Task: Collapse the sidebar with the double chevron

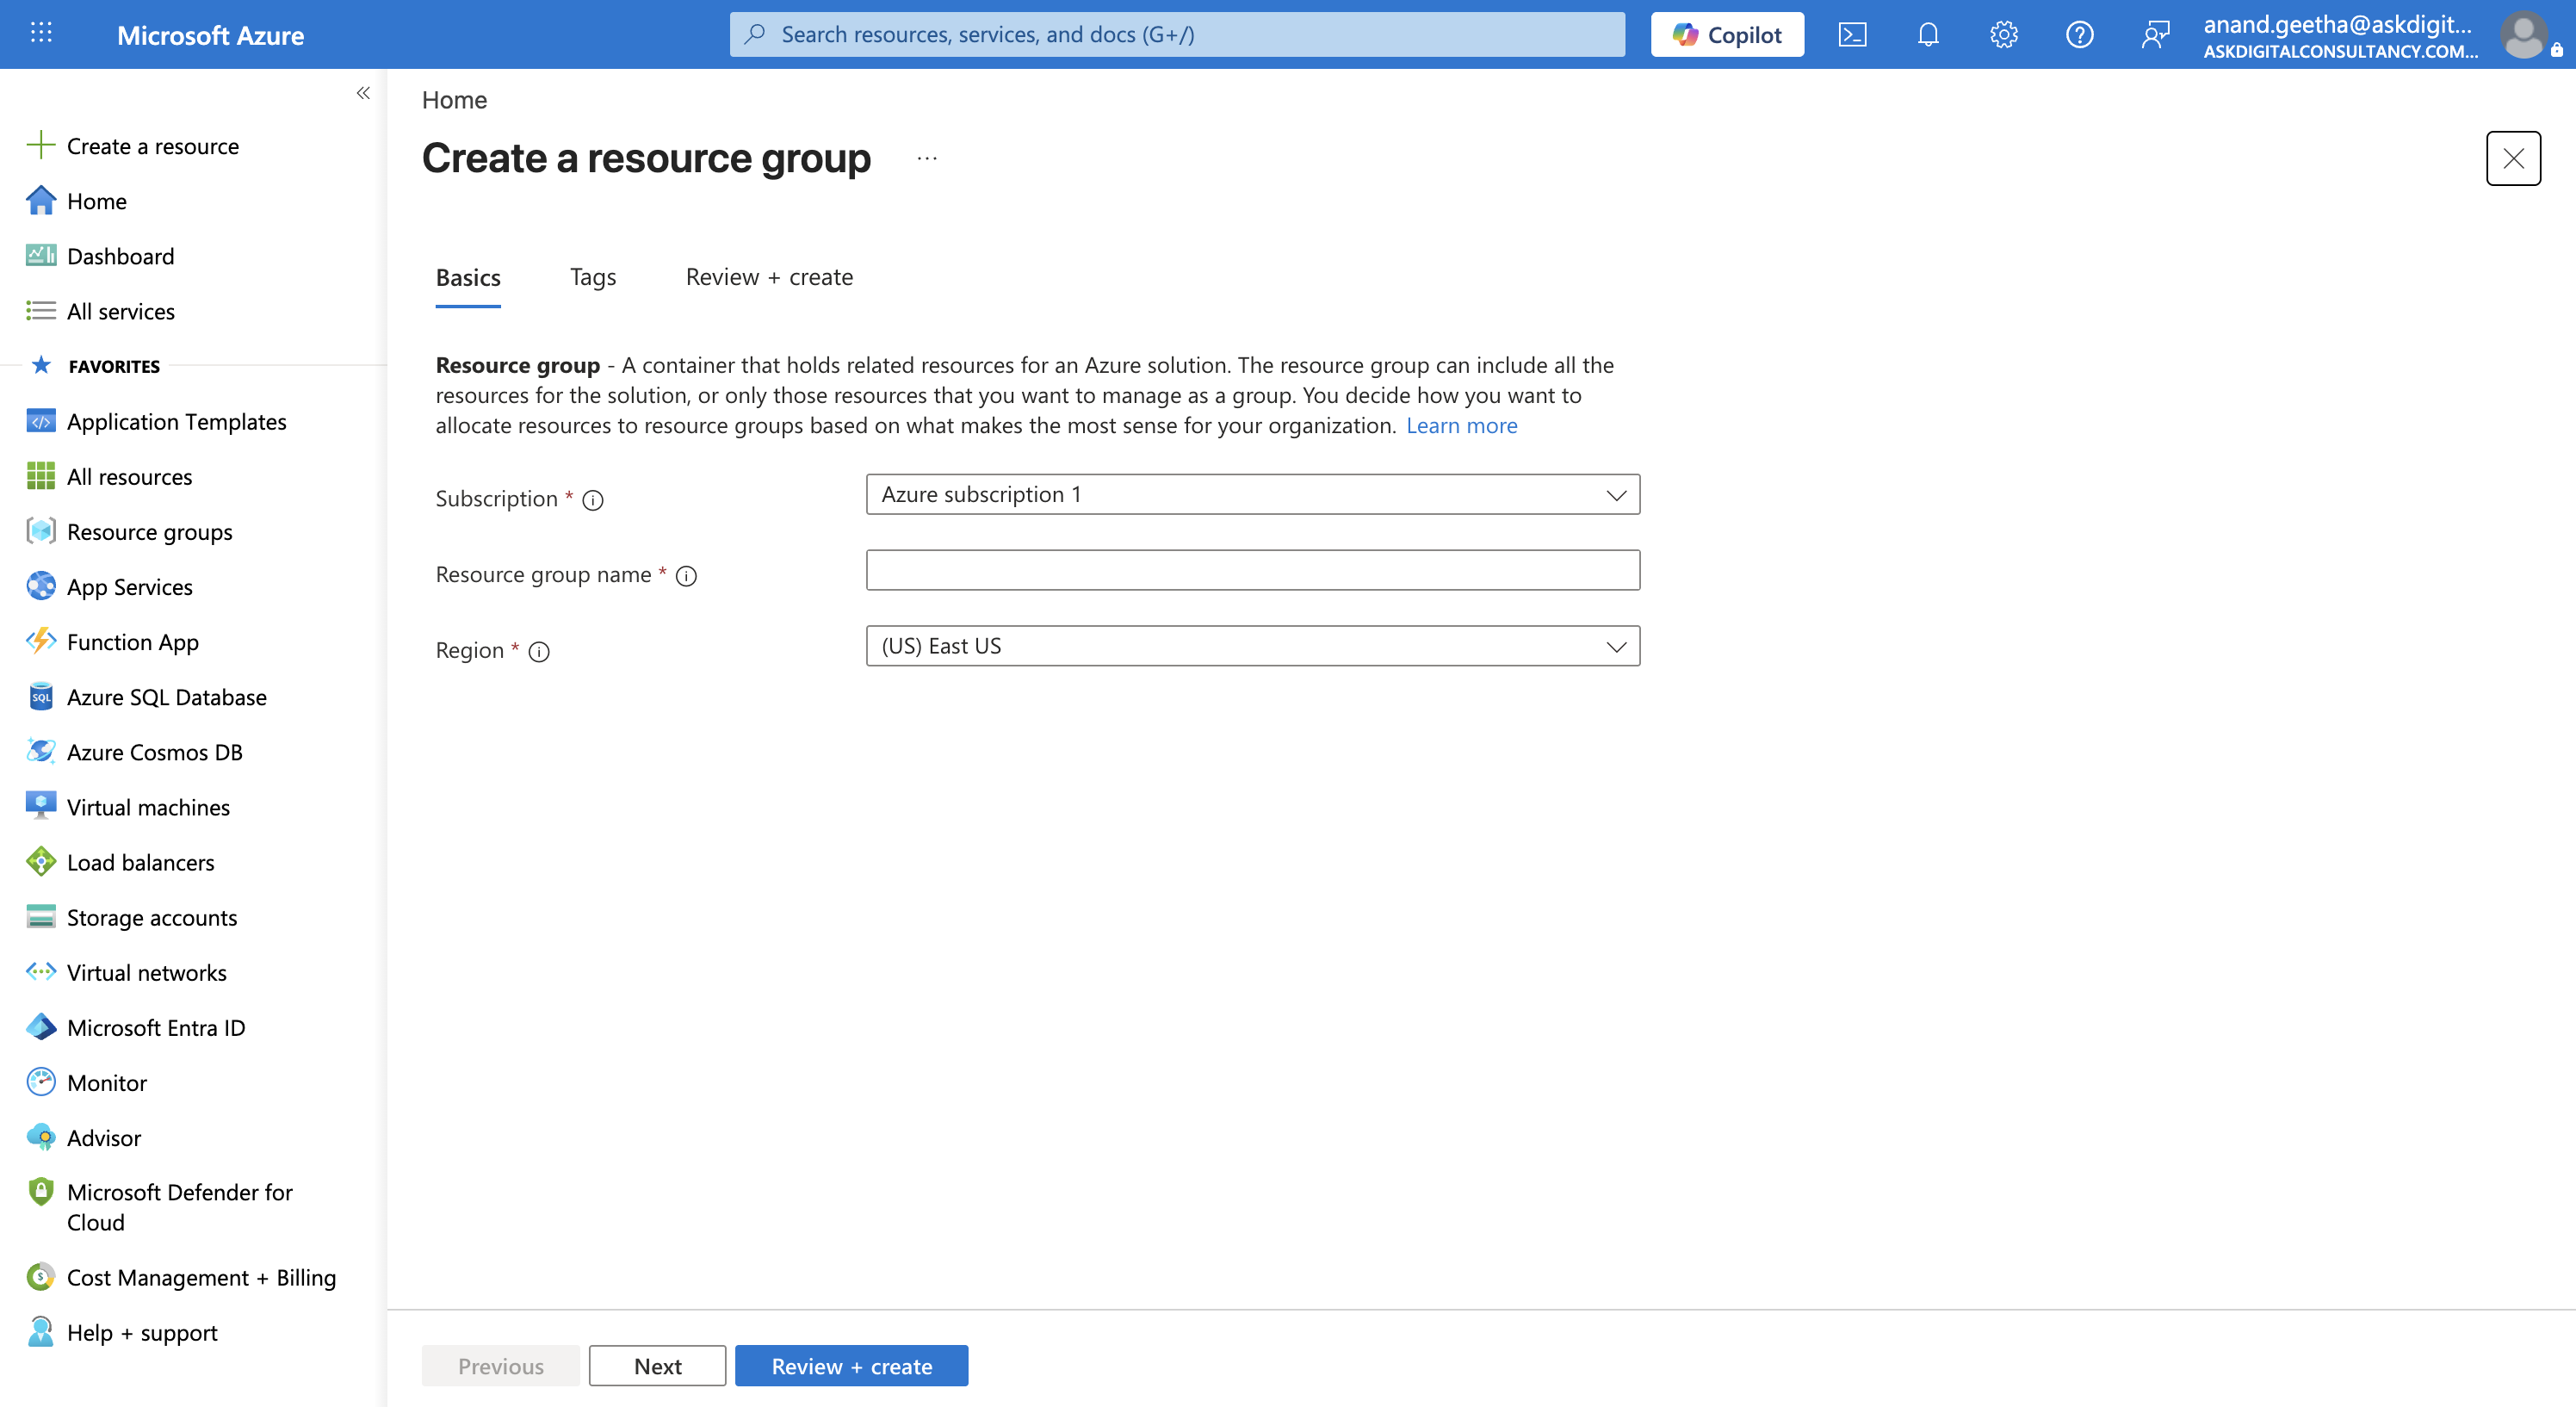Action: tap(363, 93)
